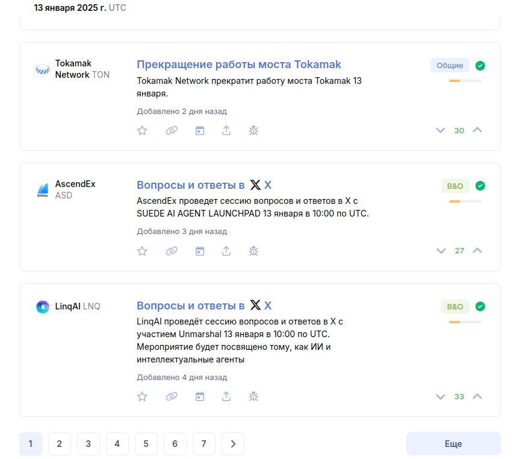Click the next page arrow
The width and height of the screenshot is (522, 459).
(x=233, y=444)
